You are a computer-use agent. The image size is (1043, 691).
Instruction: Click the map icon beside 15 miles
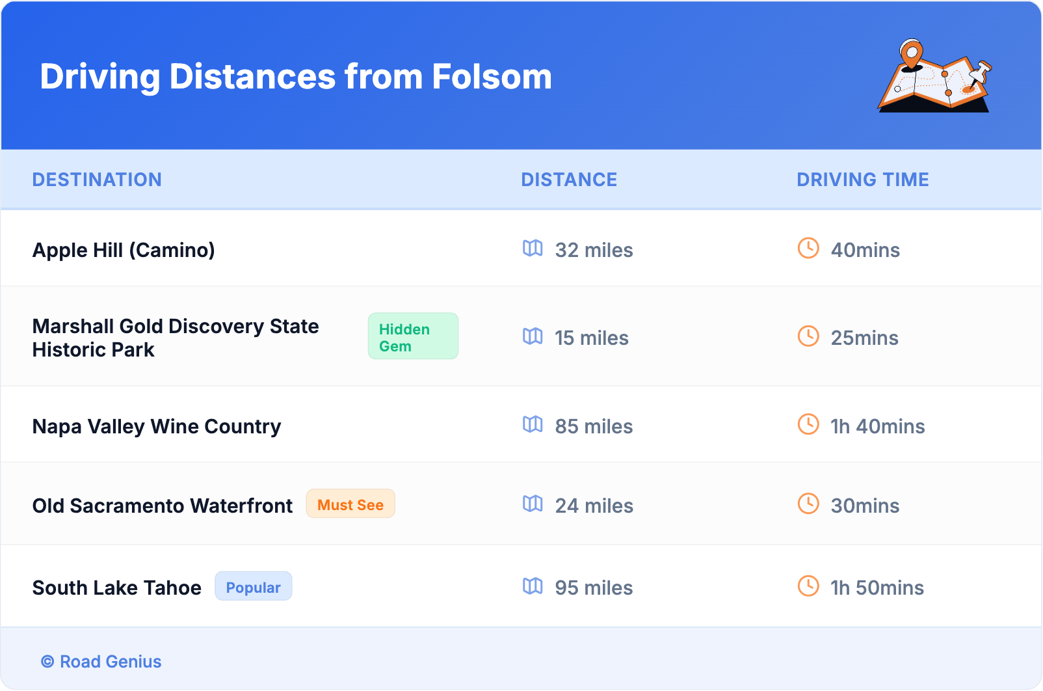533,336
